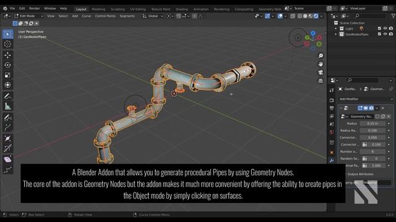This screenshot has width=396, height=222.
Task: Open the viewport shading options dropdown
Action: tap(322, 16)
